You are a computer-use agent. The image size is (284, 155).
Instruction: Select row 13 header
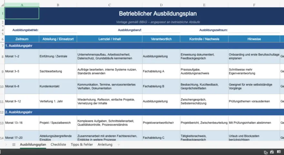click(2, 123)
